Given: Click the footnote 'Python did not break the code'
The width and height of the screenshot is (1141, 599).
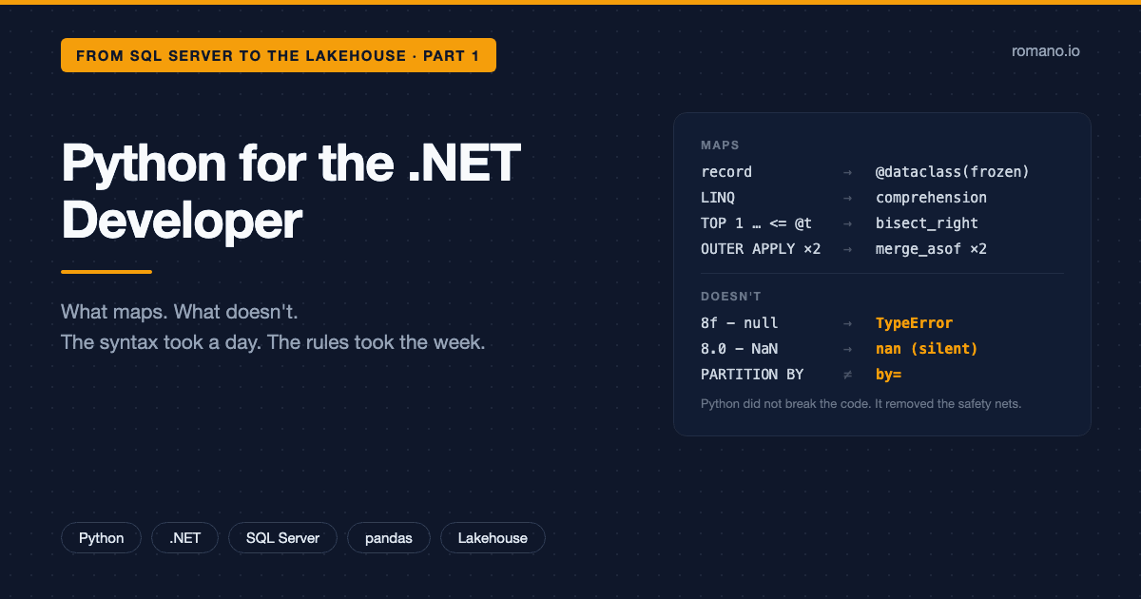Looking at the screenshot, I should tap(785, 404).
